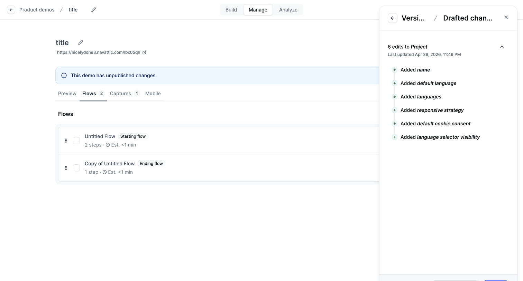Click the Starting flow badge
Viewport: 523px width, 281px height.
[133, 136]
